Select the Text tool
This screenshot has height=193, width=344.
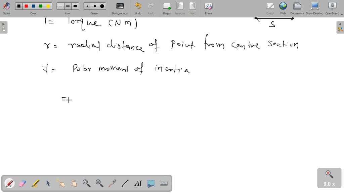coord(138,183)
